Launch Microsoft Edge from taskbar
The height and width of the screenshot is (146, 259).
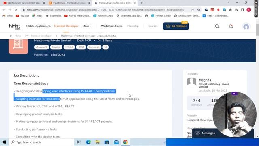88,142
